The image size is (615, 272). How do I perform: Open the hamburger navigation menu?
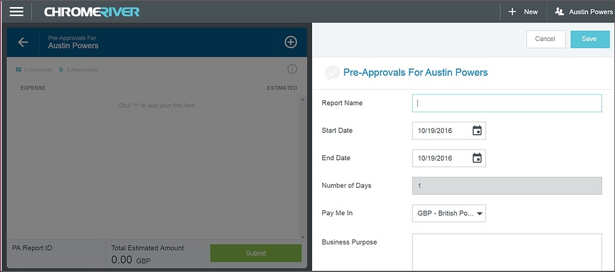pyautogui.click(x=16, y=12)
